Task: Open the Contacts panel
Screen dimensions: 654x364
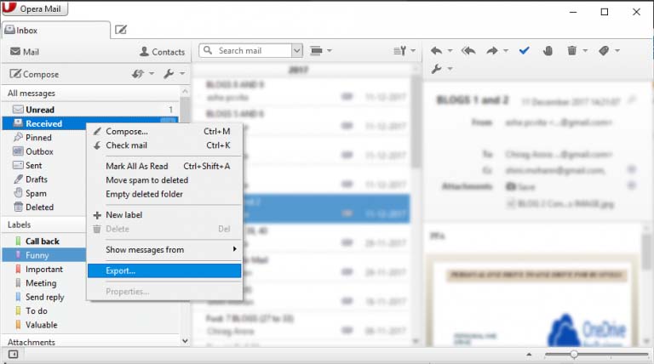Action: coord(163,52)
